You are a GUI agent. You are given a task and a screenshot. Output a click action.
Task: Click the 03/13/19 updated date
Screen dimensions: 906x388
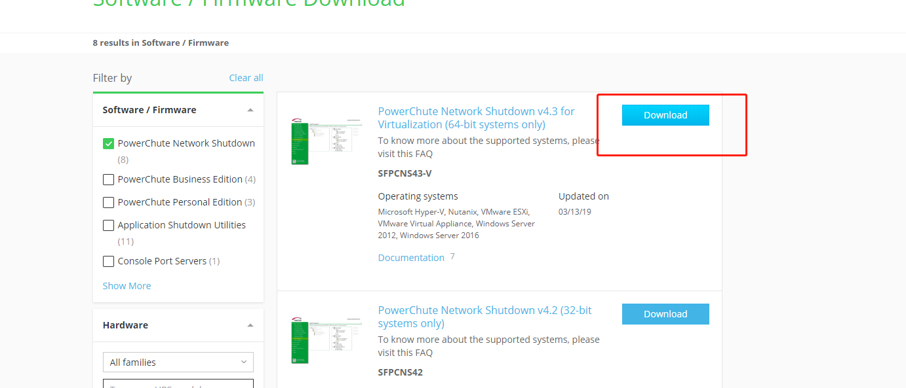point(575,212)
